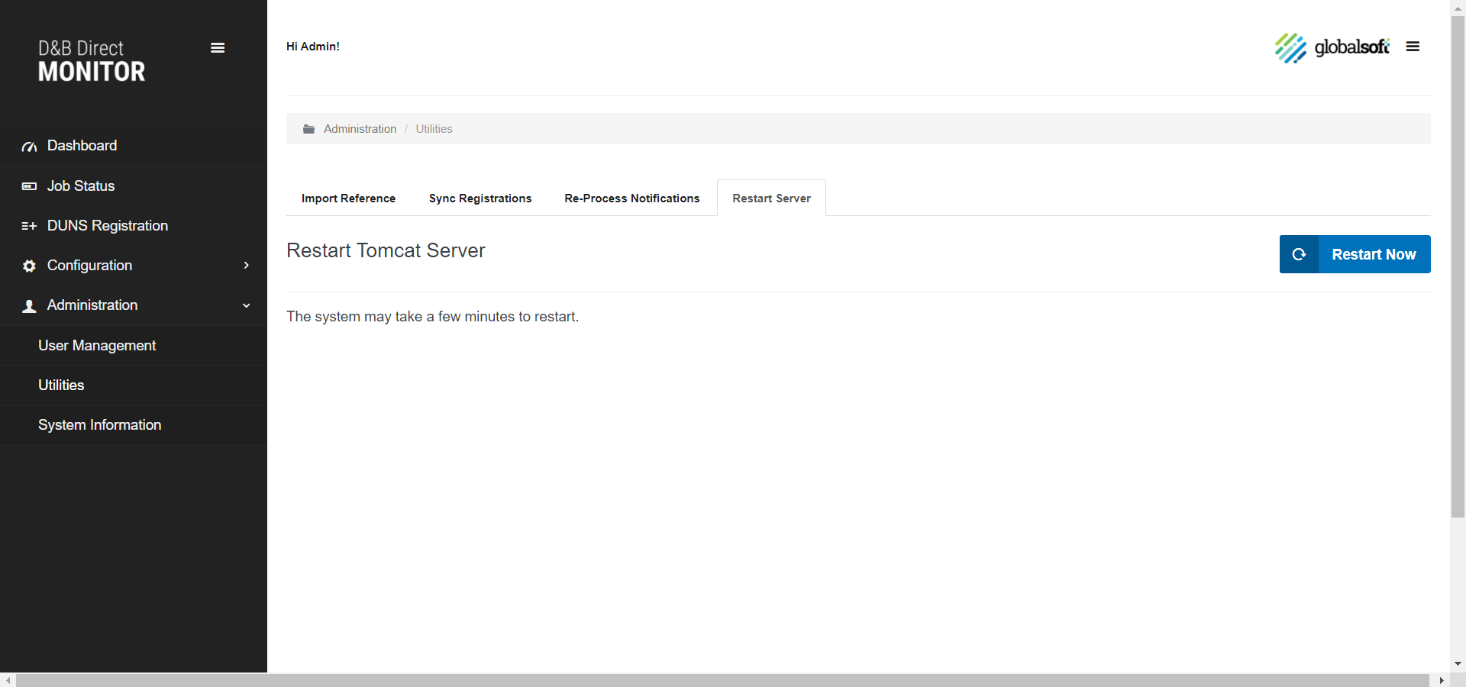The image size is (1466, 687).
Task: Toggle the sidebar hamburger menu button
Action: (x=218, y=48)
